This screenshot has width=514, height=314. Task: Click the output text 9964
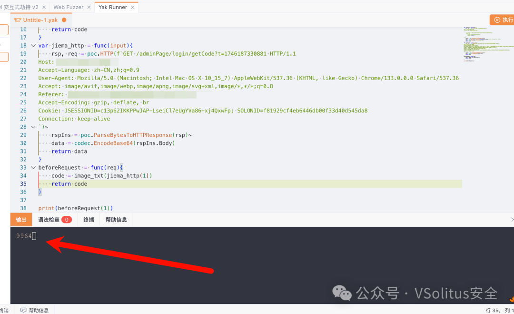pyautogui.click(x=24, y=236)
